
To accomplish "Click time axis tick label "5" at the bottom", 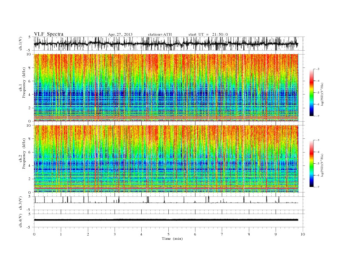I will [168, 234].
